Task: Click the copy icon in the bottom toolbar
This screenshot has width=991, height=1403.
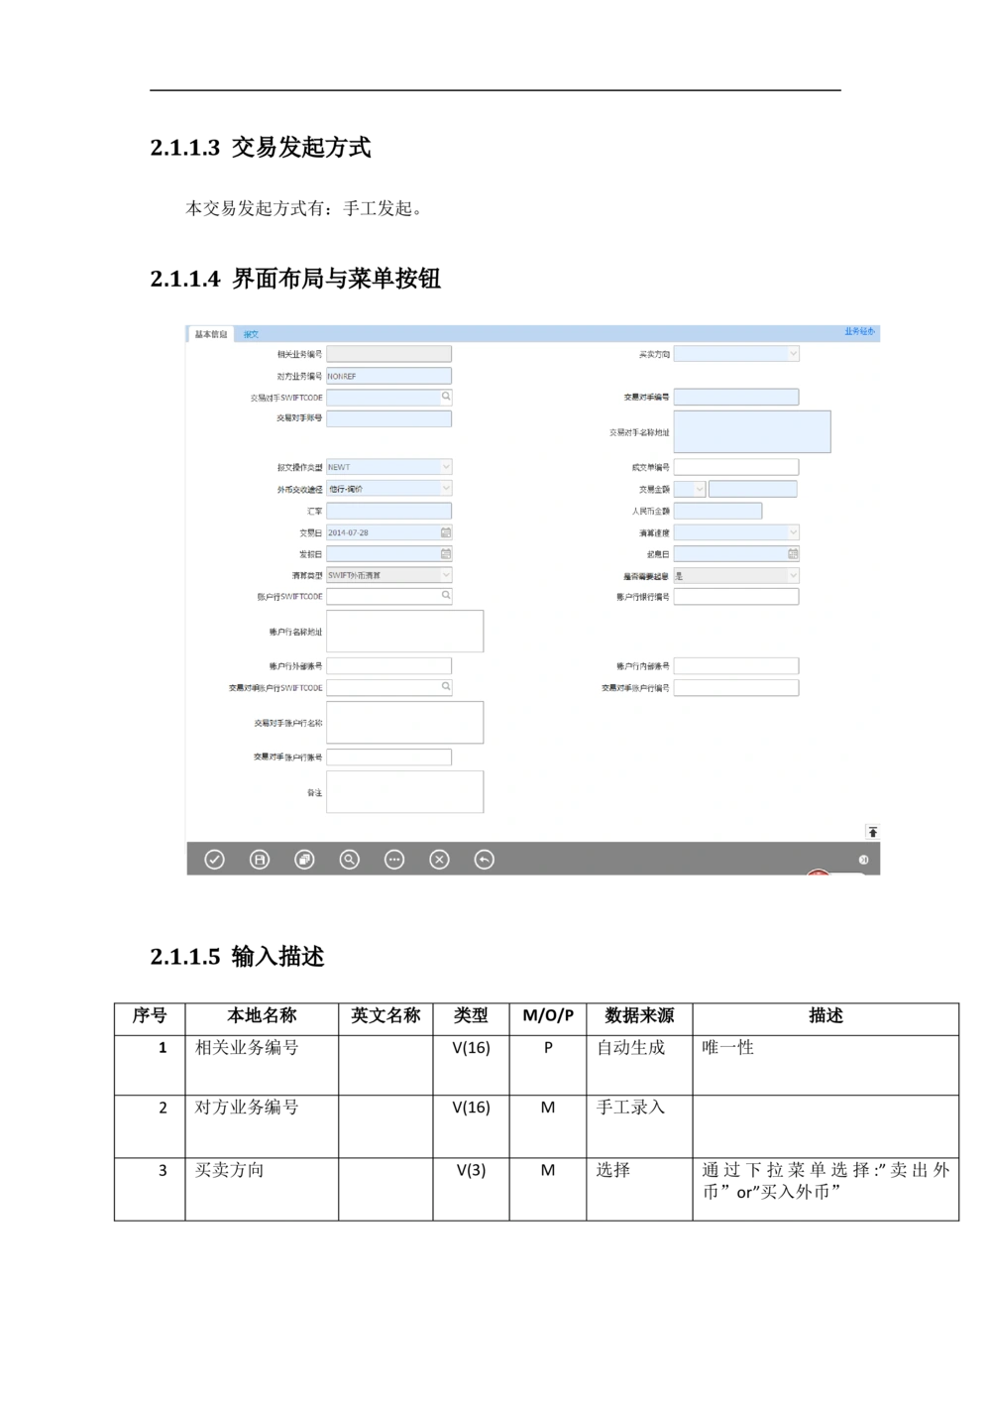Action: point(304,860)
